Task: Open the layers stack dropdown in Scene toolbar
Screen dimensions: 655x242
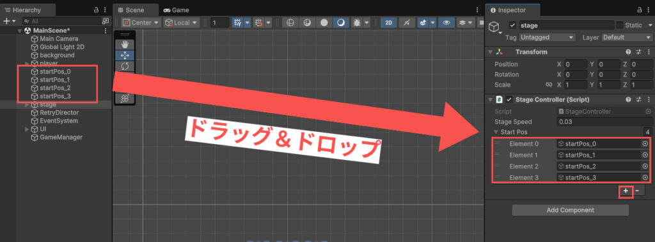Action: click(x=466, y=22)
